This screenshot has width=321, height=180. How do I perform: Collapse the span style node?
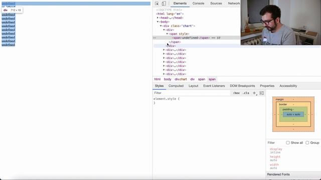[x=167, y=33]
